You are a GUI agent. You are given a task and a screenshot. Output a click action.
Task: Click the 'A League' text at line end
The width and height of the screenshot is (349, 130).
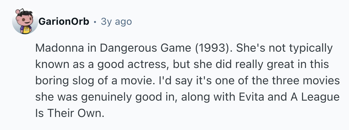click(x=315, y=97)
